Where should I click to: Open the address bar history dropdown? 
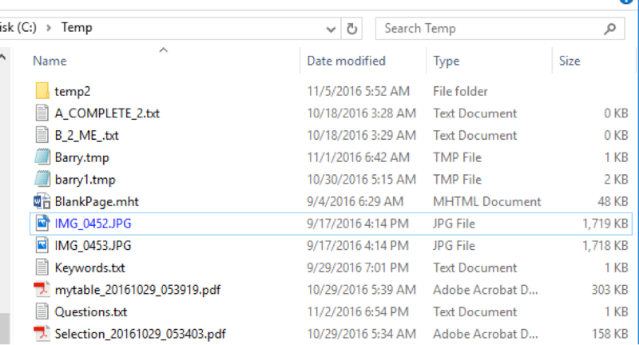pos(331,29)
